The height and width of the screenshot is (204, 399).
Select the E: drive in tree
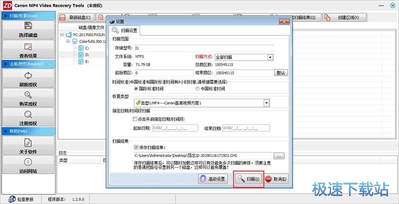[x=83, y=61]
